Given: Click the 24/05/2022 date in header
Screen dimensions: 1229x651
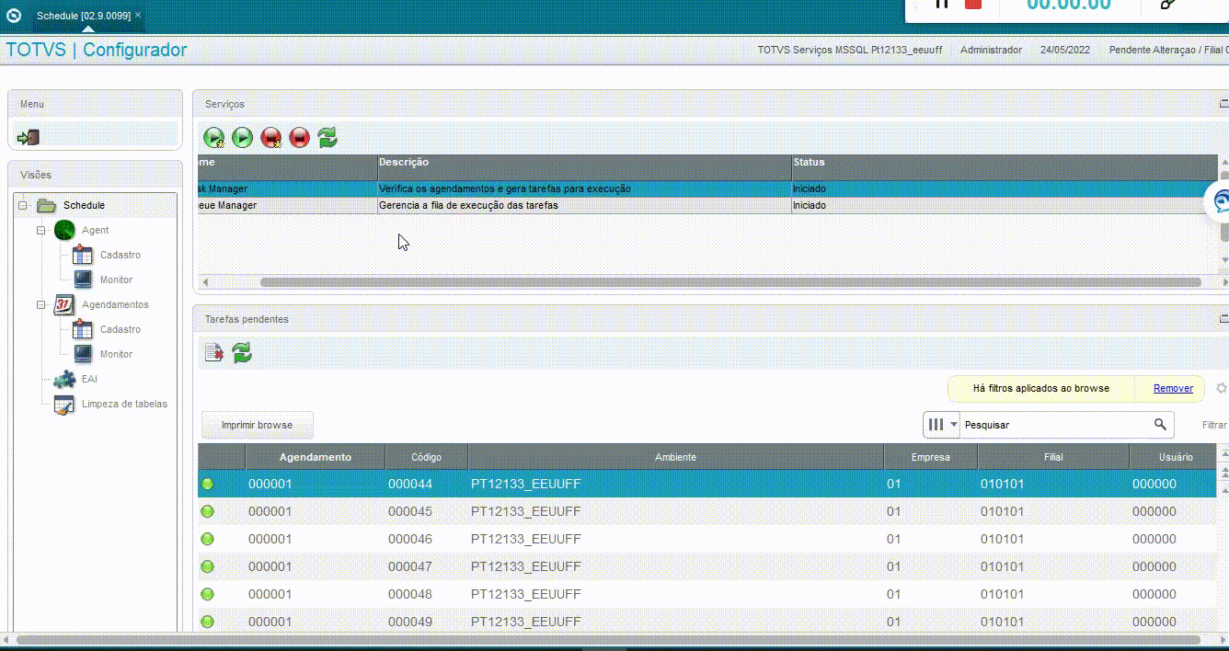Looking at the screenshot, I should tap(1065, 50).
